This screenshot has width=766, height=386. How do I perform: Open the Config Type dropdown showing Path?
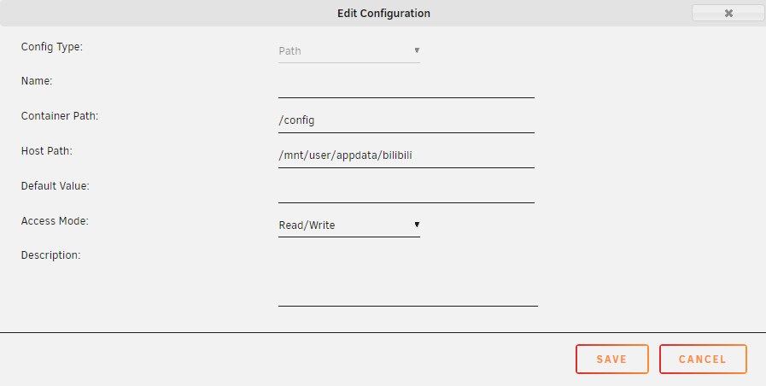348,51
